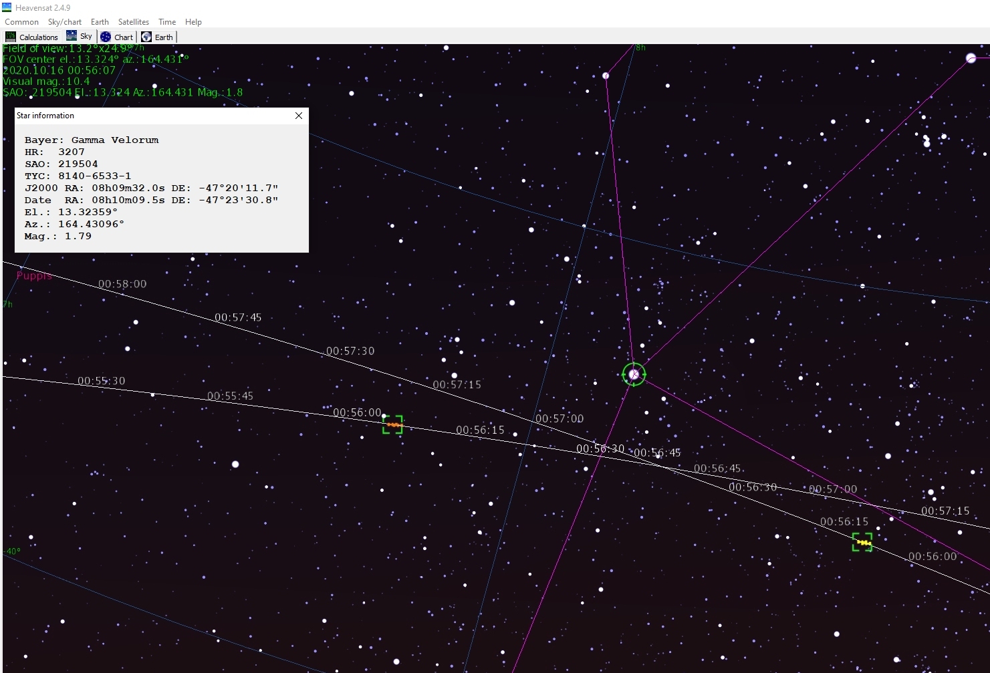Click the -40° declination grid label
The height and width of the screenshot is (673, 990).
pos(12,551)
